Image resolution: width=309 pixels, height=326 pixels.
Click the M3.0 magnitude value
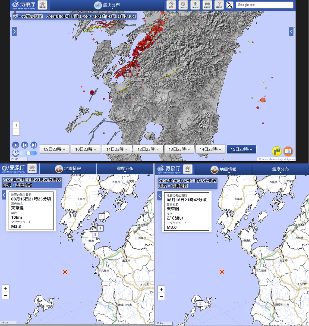172,227
